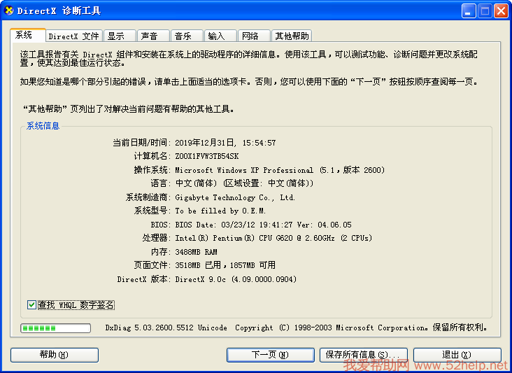Screen dimensions: 512x373
Task: Click the DirectX icon in title bar
Action: (9, 10)
